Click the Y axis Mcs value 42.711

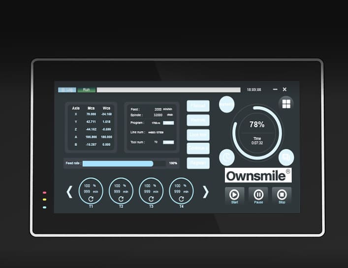click(x=91, y=122)
